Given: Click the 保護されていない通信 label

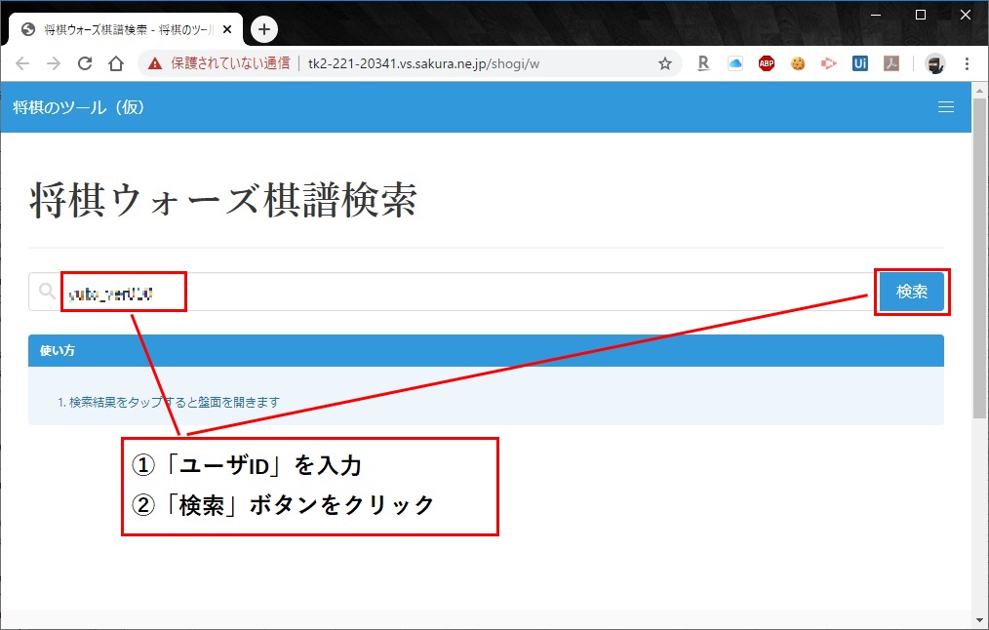Looking at the screenshot, I should [x=230, y=63].
